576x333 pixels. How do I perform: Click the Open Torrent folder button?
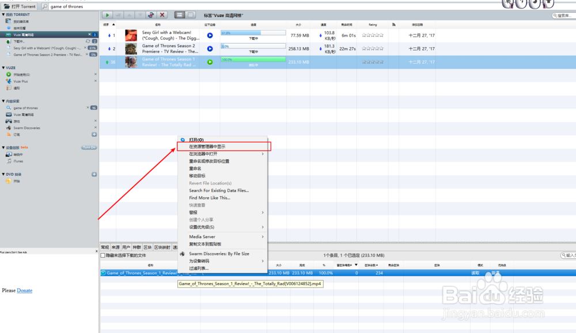(x=20, y=6)
